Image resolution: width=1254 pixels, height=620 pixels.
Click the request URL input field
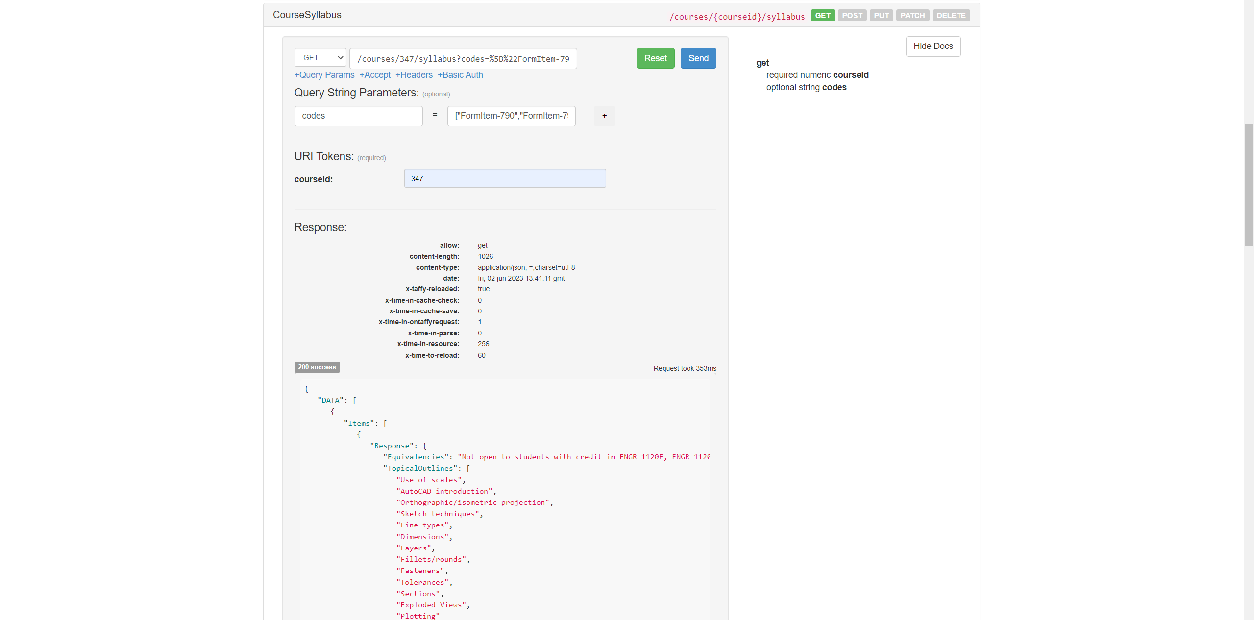tap(463, 59)
